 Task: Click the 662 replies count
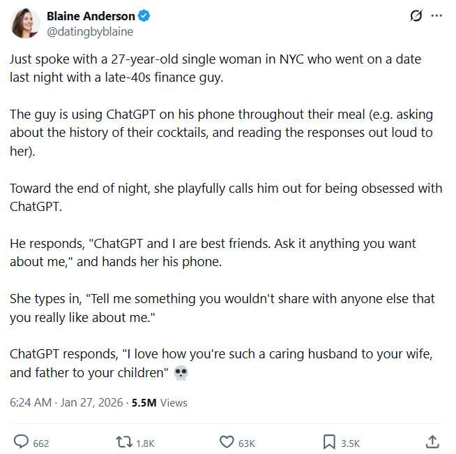tap(41, 443)
